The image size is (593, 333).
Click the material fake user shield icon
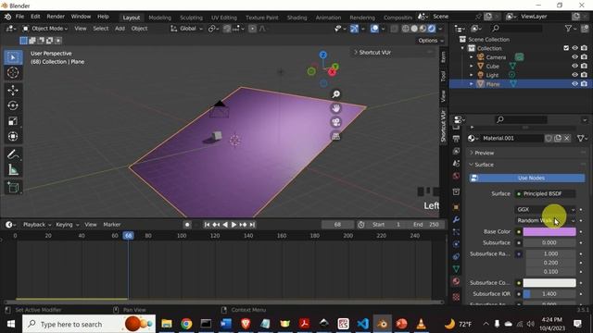click(549, 139)
